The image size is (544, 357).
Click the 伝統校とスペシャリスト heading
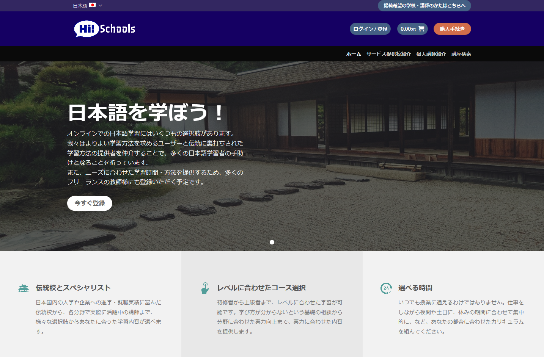click(x=73, y=288)
